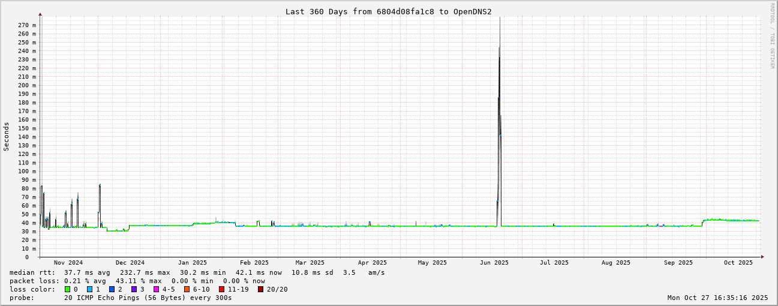Click the green loss color swatch for 0
This screenshot has width=778, height=306.
click(x=67, y=289)
